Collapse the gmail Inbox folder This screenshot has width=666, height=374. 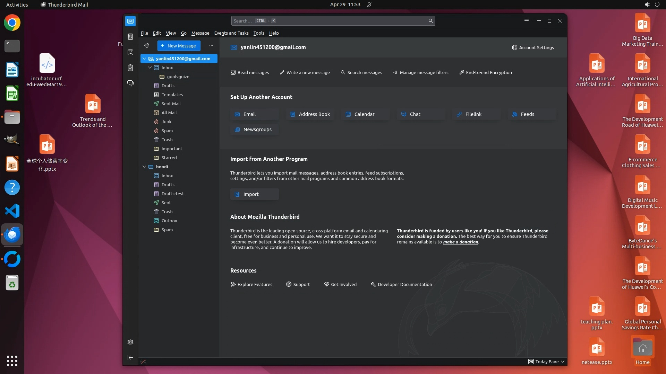150,68
